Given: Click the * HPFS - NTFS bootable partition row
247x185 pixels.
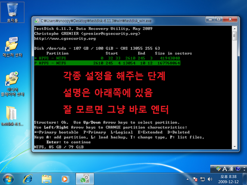Looking at the screenshot, I should (107, 58).
